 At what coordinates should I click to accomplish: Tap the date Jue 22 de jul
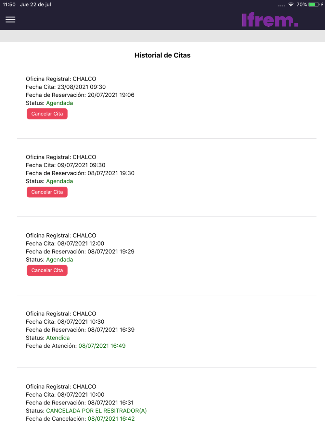tap(35, 5)
